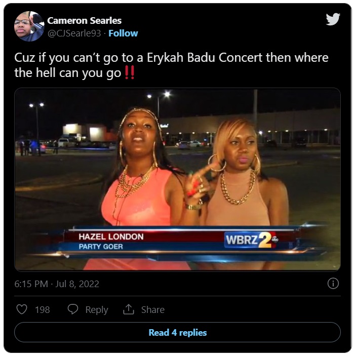Click the tweet text about Erykah Badu concert
Screen dimensions: 356x357
[x=171, y=65]
